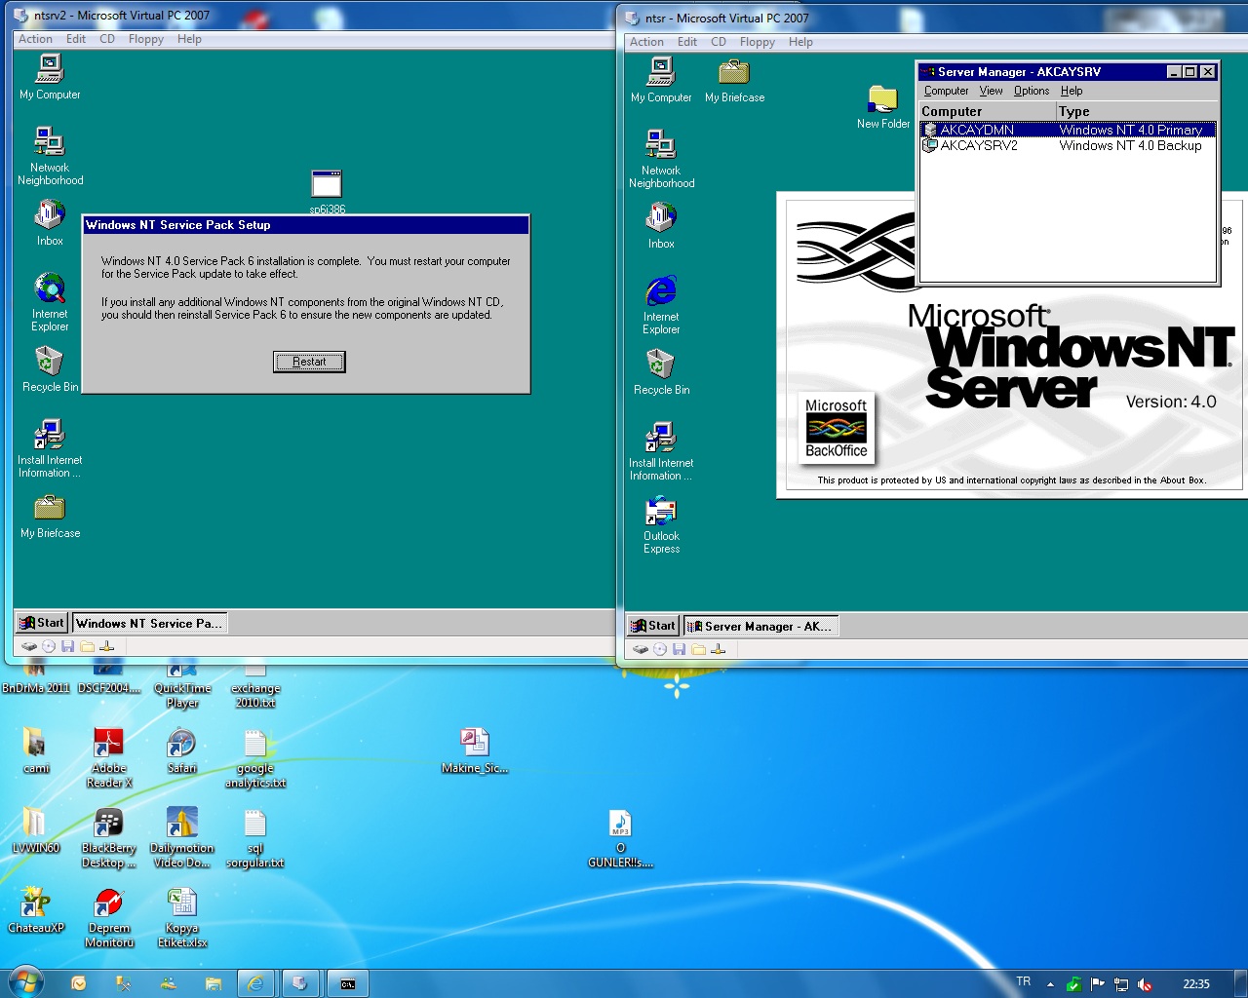This screenshot has width=1248, height=998.
Task: Open CD menu in ntsrv2 window
Action: 107,39
